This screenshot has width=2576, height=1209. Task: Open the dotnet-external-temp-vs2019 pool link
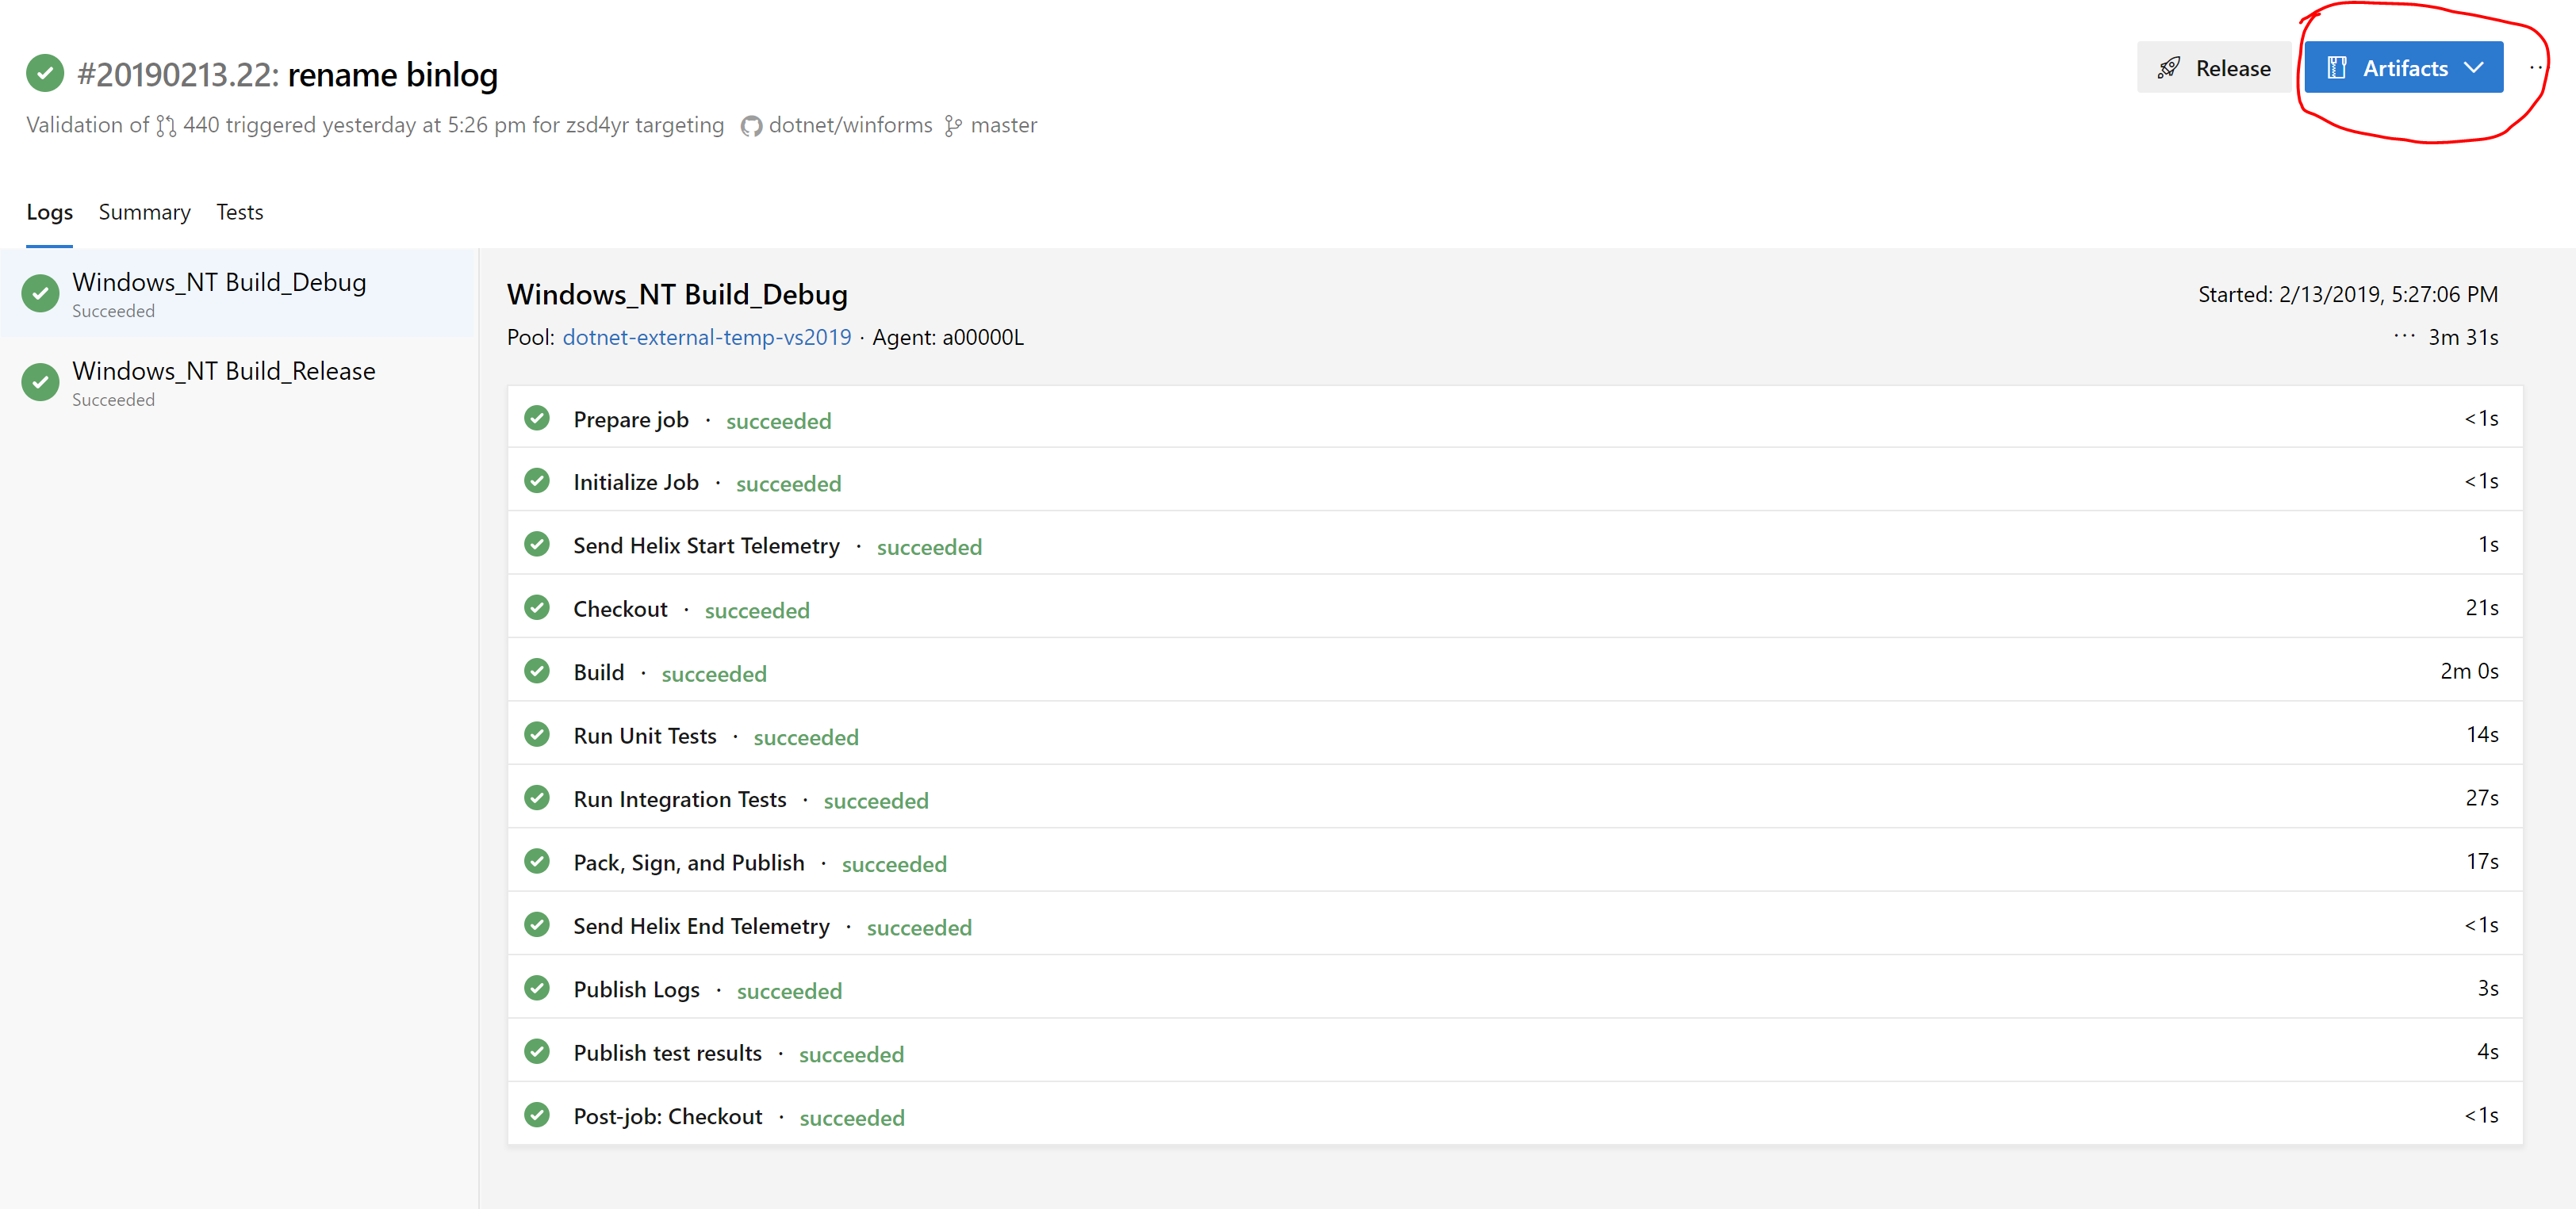706,337
